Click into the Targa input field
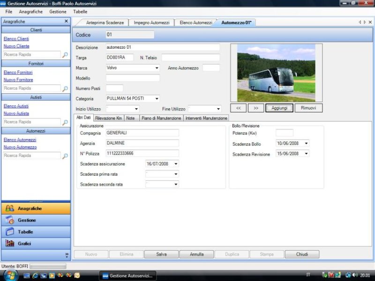Viewport: 375px width, 281px height. 120,58
